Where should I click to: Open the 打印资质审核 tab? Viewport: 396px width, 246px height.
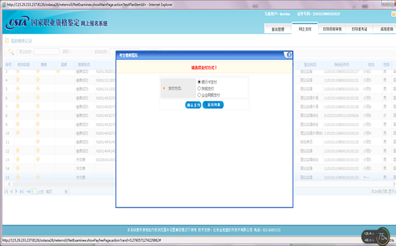click(333, 29)
